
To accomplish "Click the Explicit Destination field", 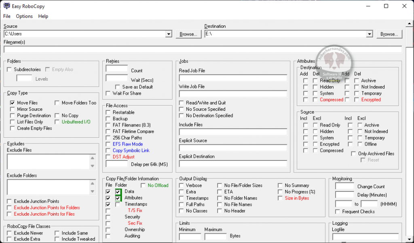I will click(x=233, y=164).
